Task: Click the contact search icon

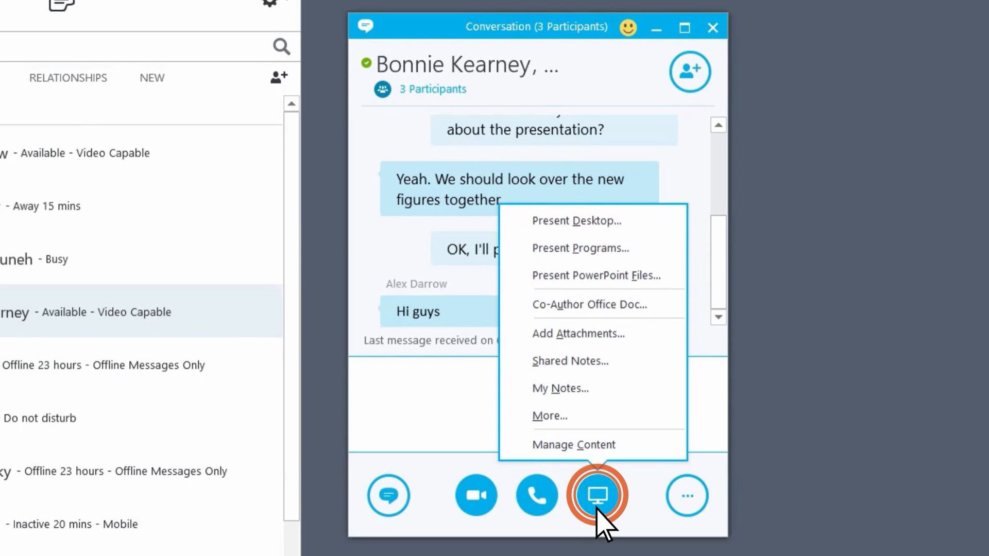Action: (x=281, y=46)
